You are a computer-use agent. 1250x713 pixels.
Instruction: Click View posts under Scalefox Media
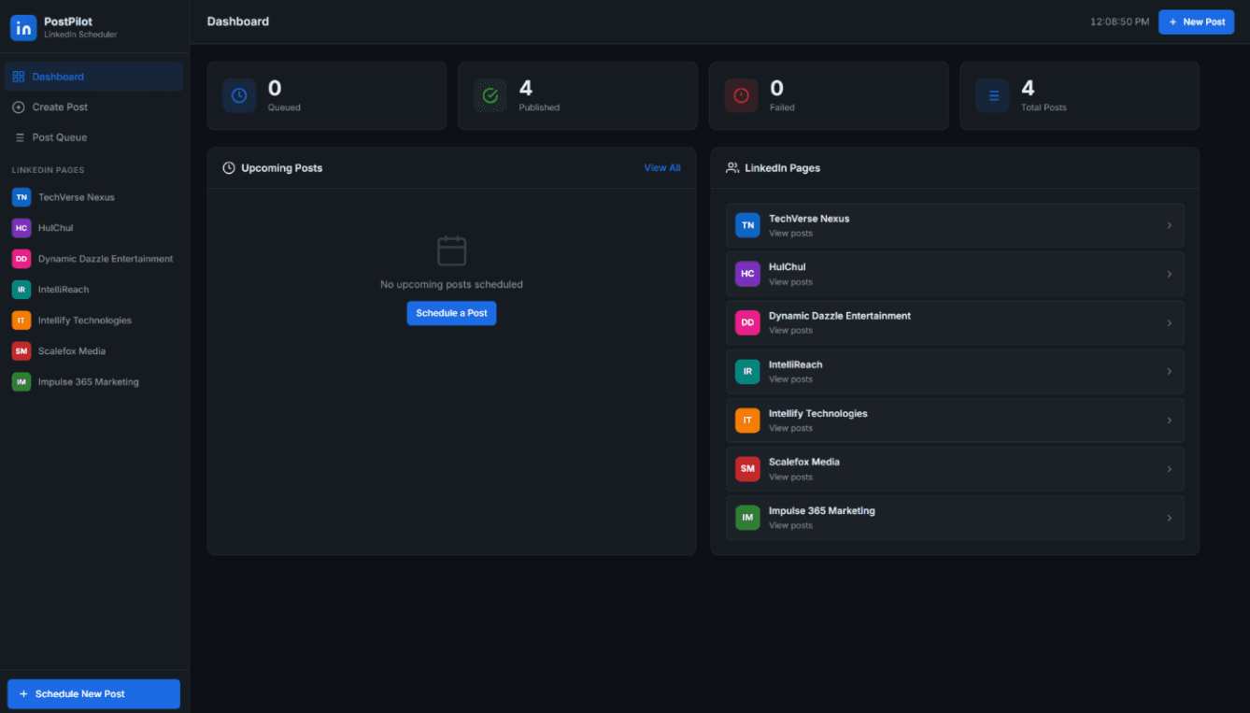pos(790,478)
